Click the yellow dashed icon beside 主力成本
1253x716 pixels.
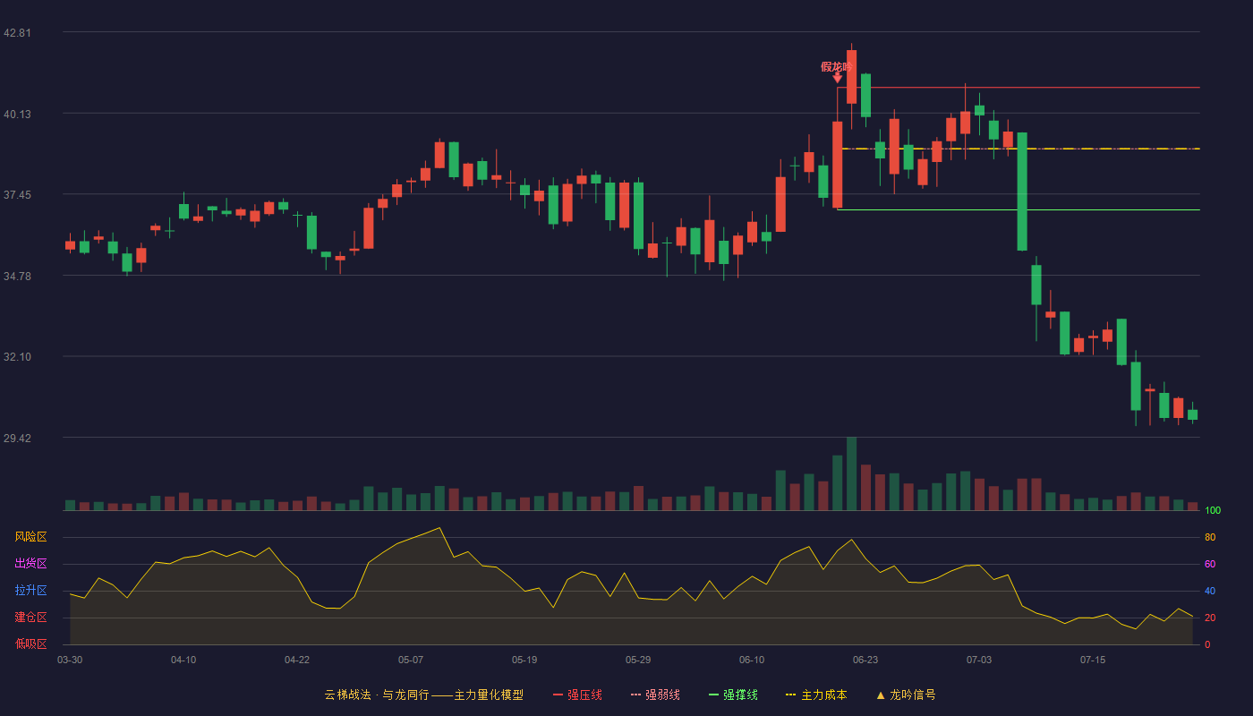(x=790, y=695)
